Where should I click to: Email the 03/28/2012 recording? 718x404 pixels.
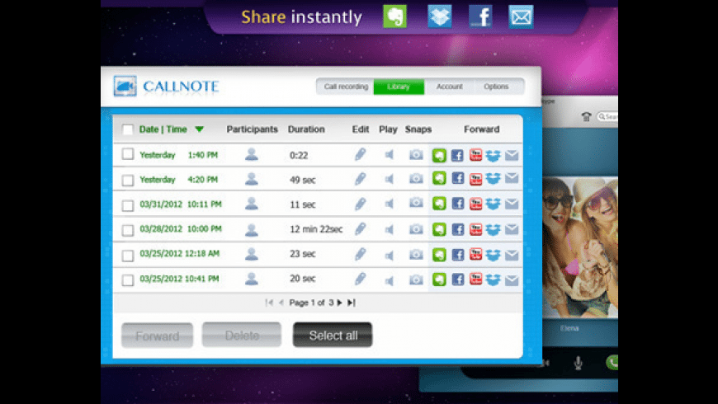click(512, 229)
